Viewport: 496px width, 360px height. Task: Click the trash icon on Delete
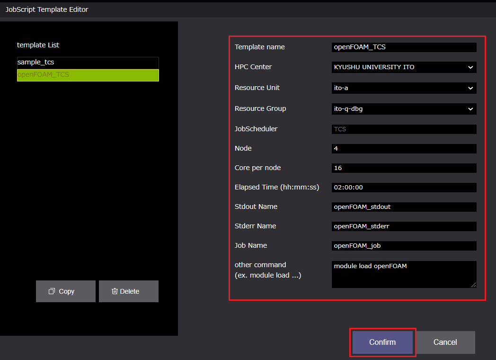click(x=115, y=291)
